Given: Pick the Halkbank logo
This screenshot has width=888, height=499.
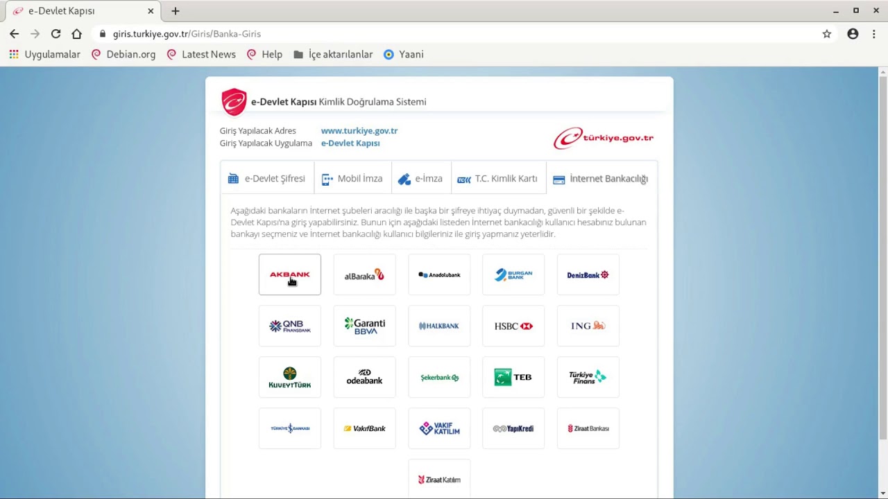Looking at the screenshot, I should coord(439,326).
